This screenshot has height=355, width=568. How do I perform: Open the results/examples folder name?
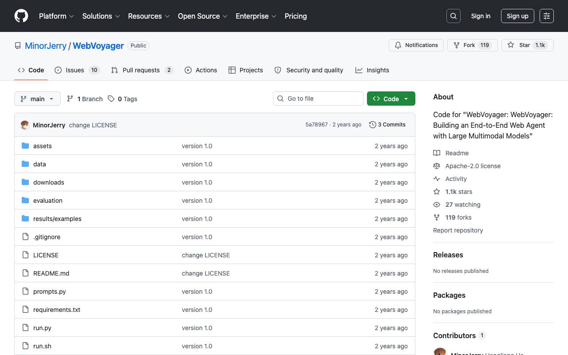point(57,219)
